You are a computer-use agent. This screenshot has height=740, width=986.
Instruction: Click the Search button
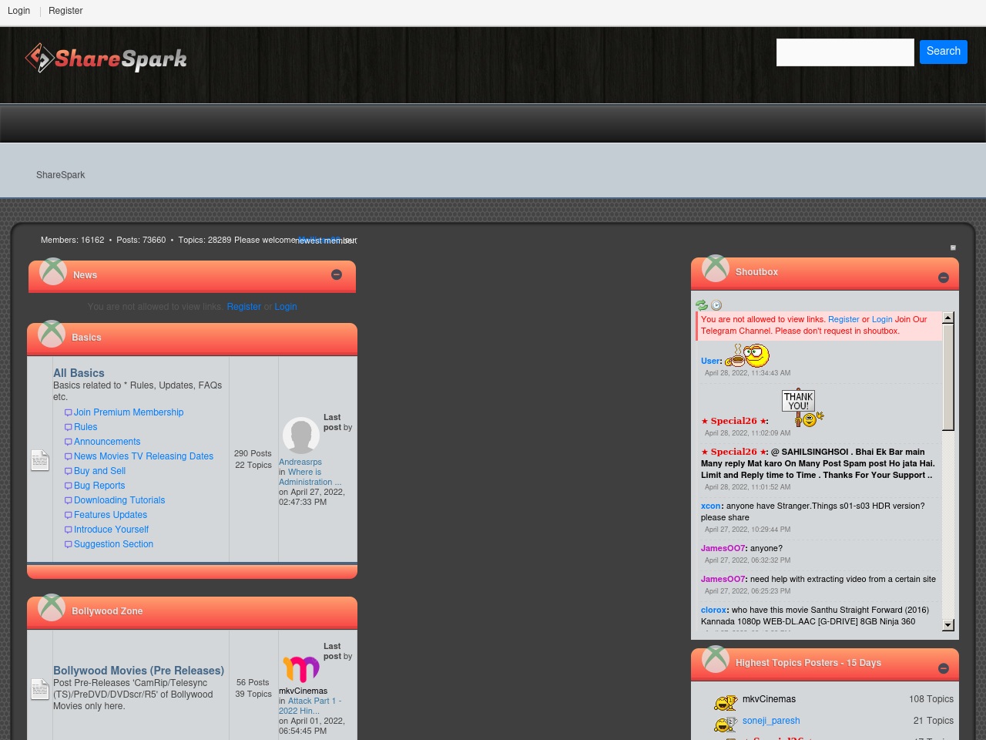(944, 52)
